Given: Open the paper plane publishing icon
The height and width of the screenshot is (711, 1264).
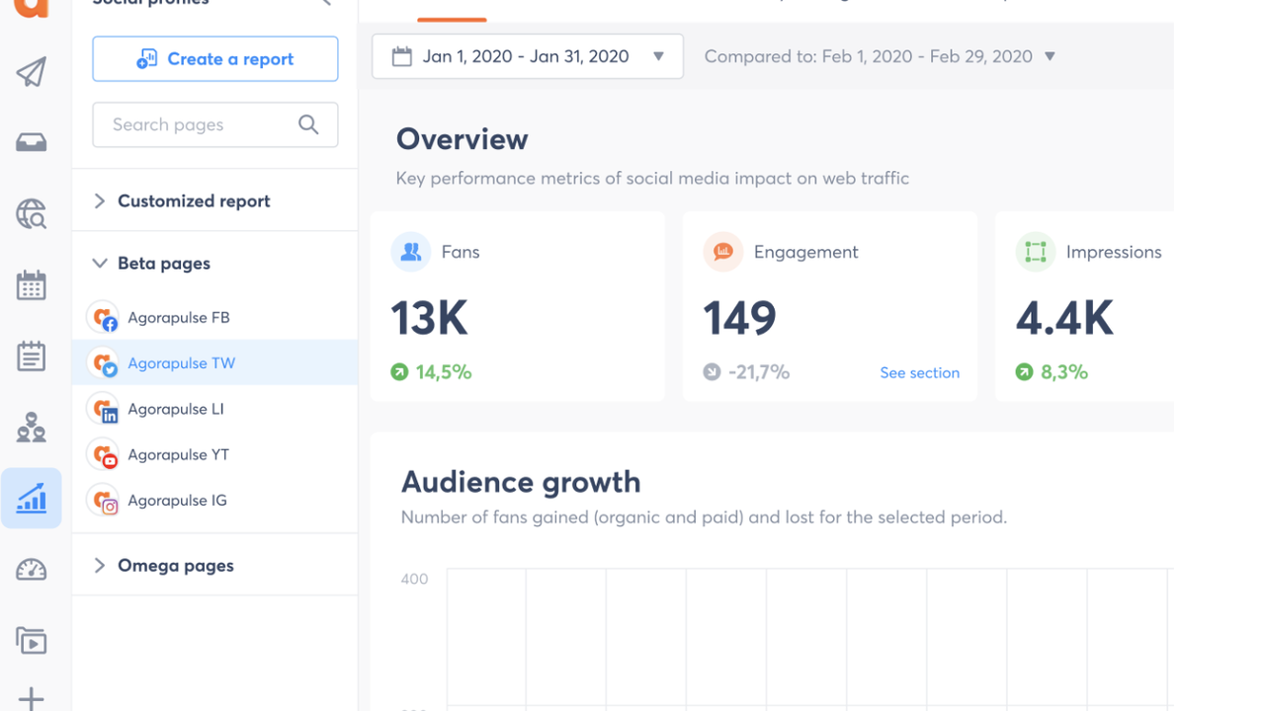Looking at the screenshot, I should pyautogui.click(x=31, y=72).
